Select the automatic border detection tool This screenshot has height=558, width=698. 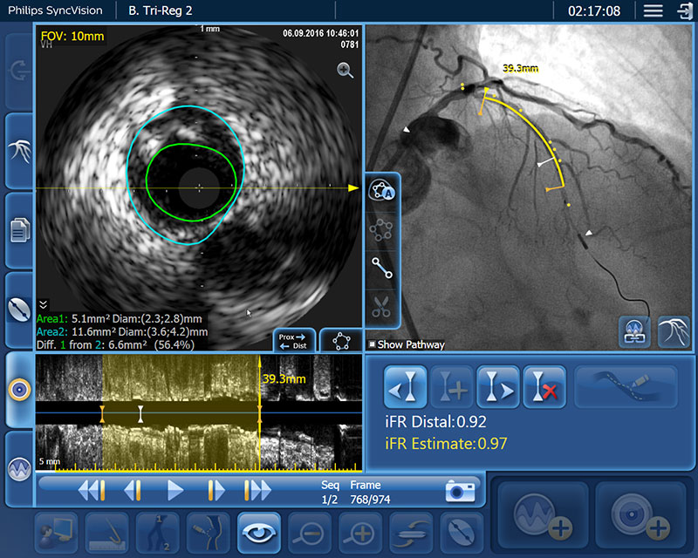pyautogui.click(x=381, y=190)
